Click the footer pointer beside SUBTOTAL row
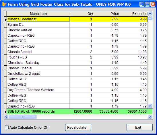The image size is (157, 135). [x=5, y=111]
